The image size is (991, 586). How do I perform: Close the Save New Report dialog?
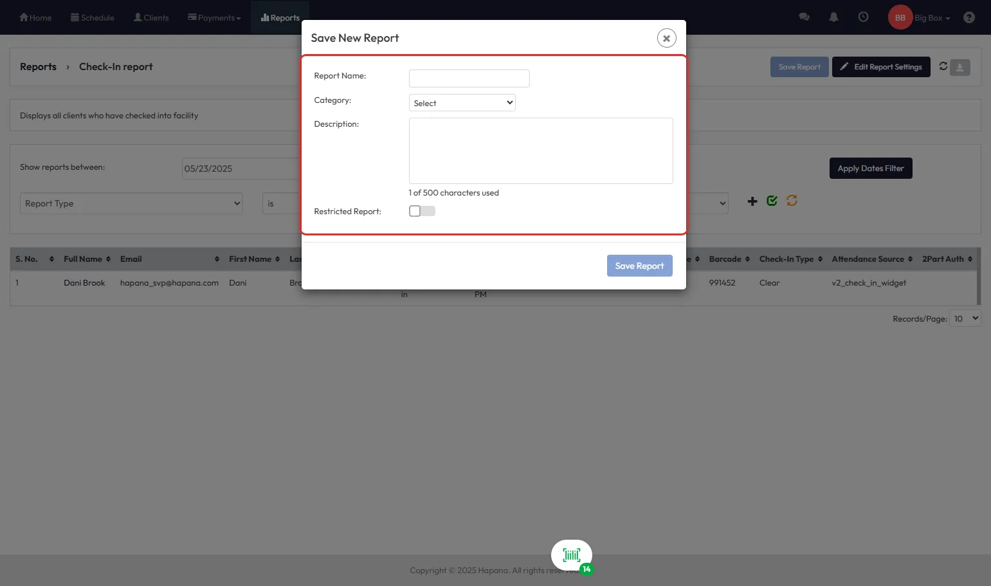coord(666,39)
